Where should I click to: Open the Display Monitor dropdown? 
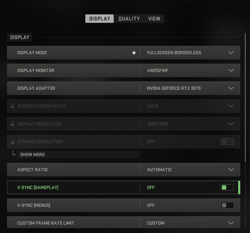point(231,70)
